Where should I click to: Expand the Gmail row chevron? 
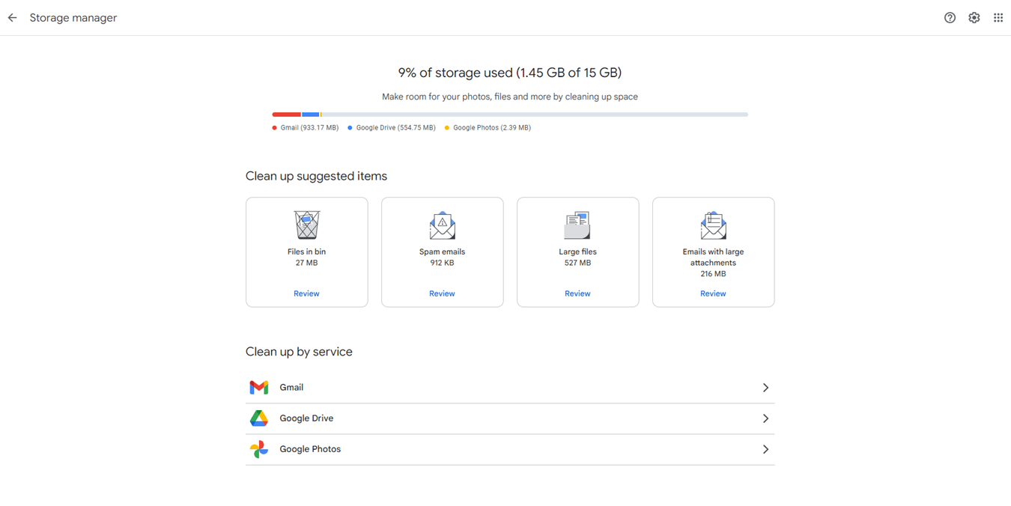765,388
